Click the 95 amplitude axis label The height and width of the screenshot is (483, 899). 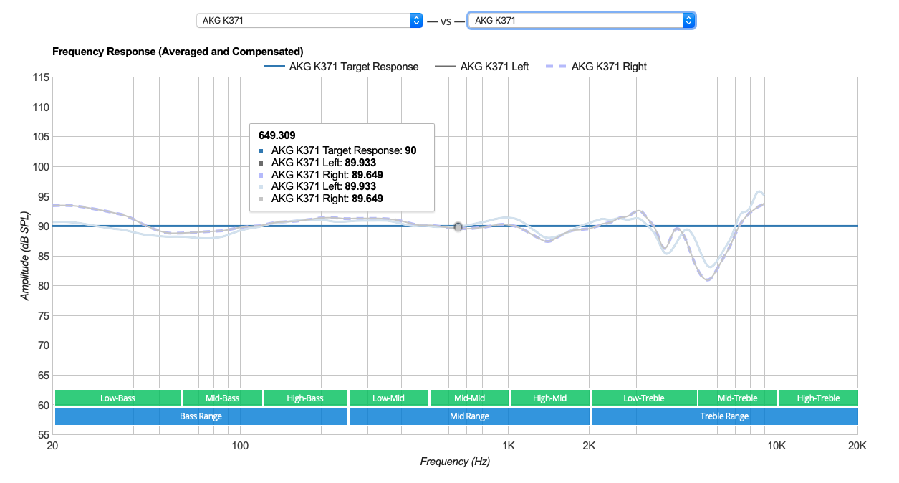point(42,196)
